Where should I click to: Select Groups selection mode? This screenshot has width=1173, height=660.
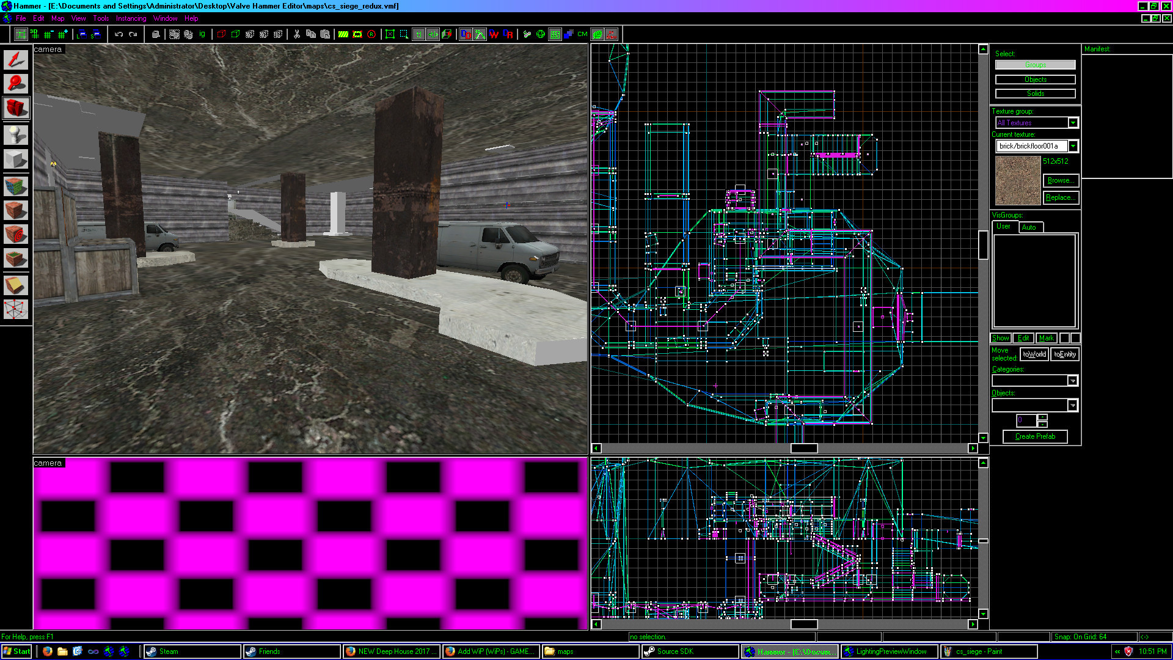1035,65
